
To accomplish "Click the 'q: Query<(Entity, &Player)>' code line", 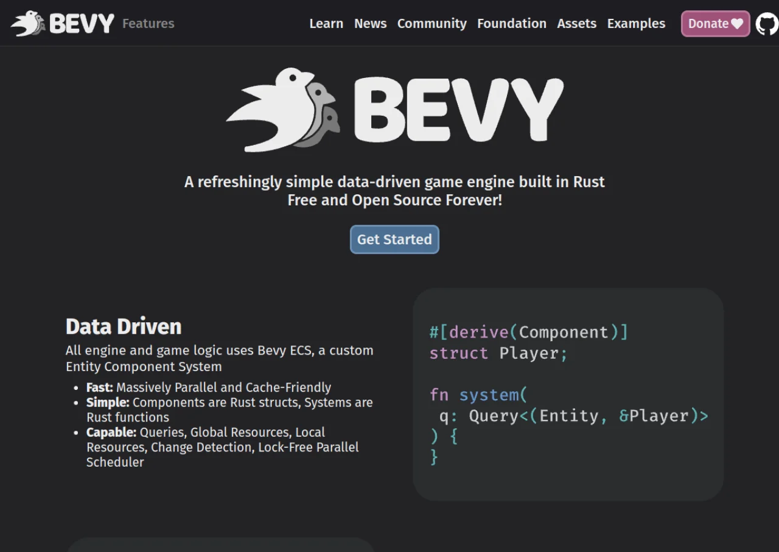I will 574,416.
